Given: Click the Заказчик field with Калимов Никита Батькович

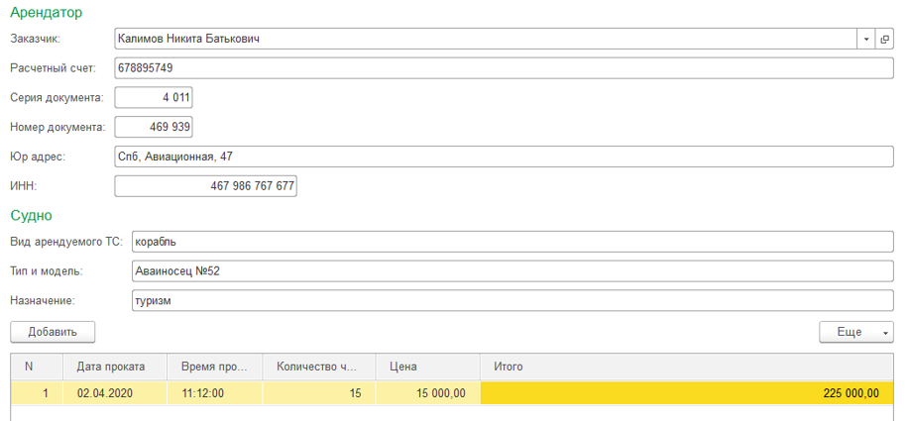Looking at the screenshot, I should point(486,39).
